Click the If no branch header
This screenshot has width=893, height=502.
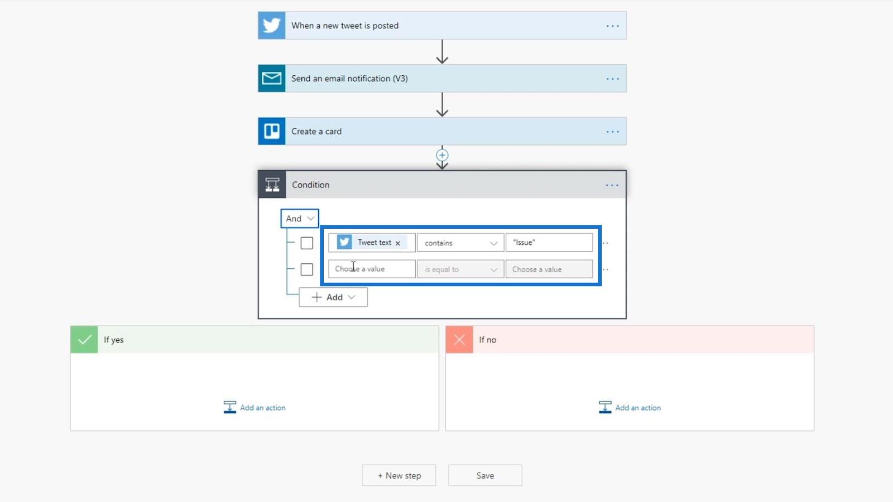[630, 340]
